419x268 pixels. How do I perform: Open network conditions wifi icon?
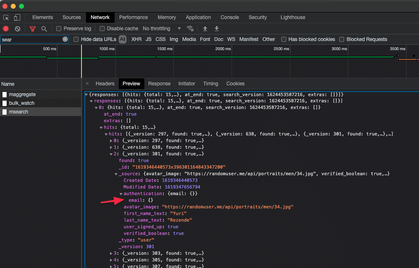(190, 29)
